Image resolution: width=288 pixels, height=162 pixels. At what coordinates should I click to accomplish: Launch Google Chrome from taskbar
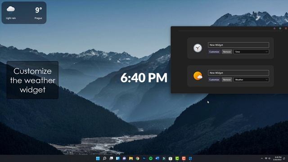(x=138, y=158)
